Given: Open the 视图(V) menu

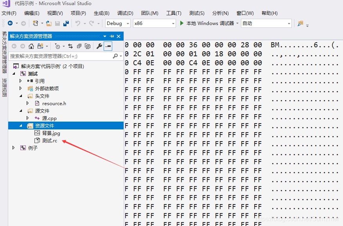Looking at the screenshot, I should tap(55, 13).
